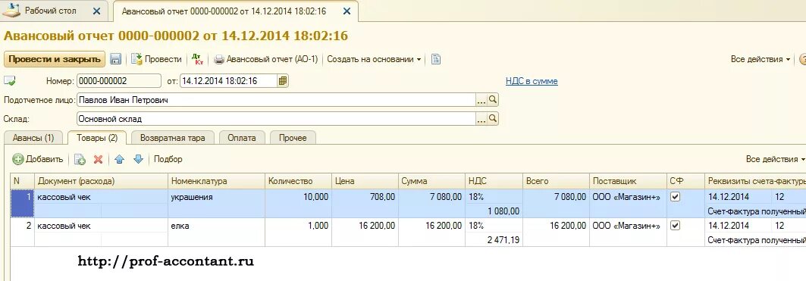Click Сумма column header
This screenshot has width=806, height=281.
(x=431, y=181)
